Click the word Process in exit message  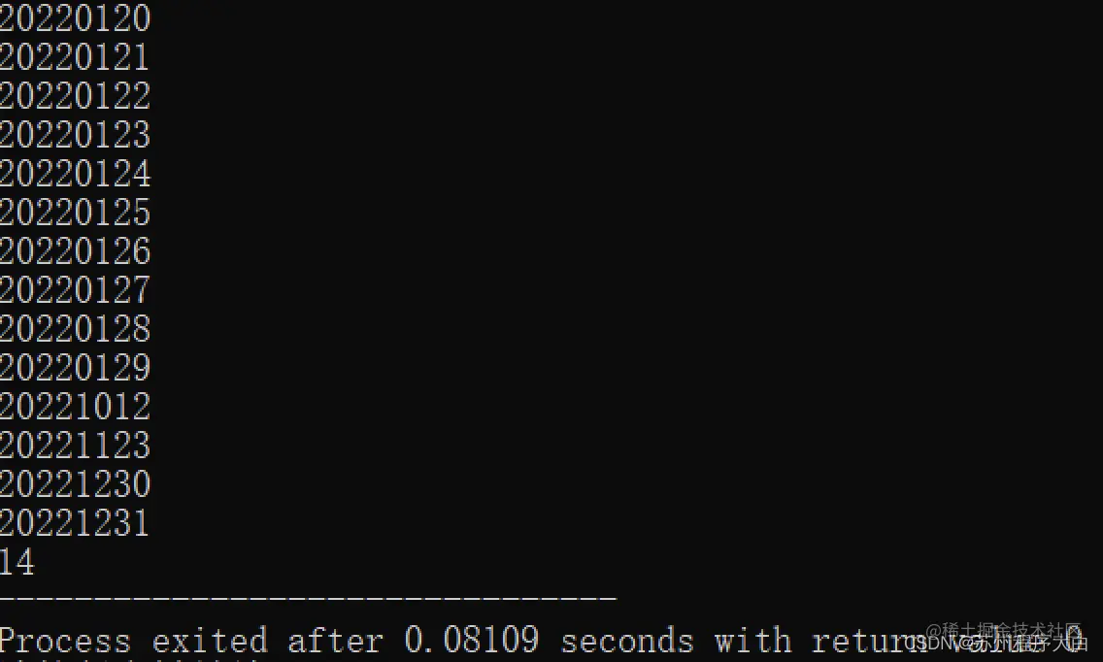(x=65, y=641)
